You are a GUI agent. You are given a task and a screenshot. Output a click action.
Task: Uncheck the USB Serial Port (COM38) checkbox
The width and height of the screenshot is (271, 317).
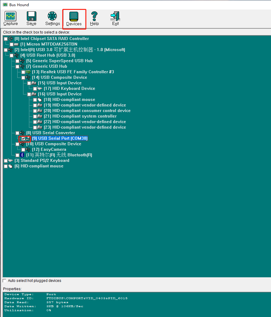[x=23, y=138]
